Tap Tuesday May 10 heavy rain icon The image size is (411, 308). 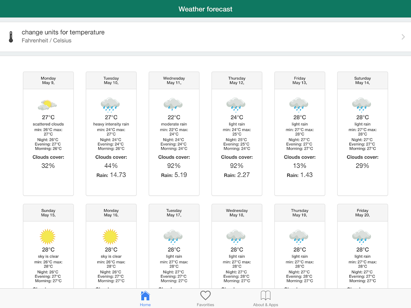[110, 105]
